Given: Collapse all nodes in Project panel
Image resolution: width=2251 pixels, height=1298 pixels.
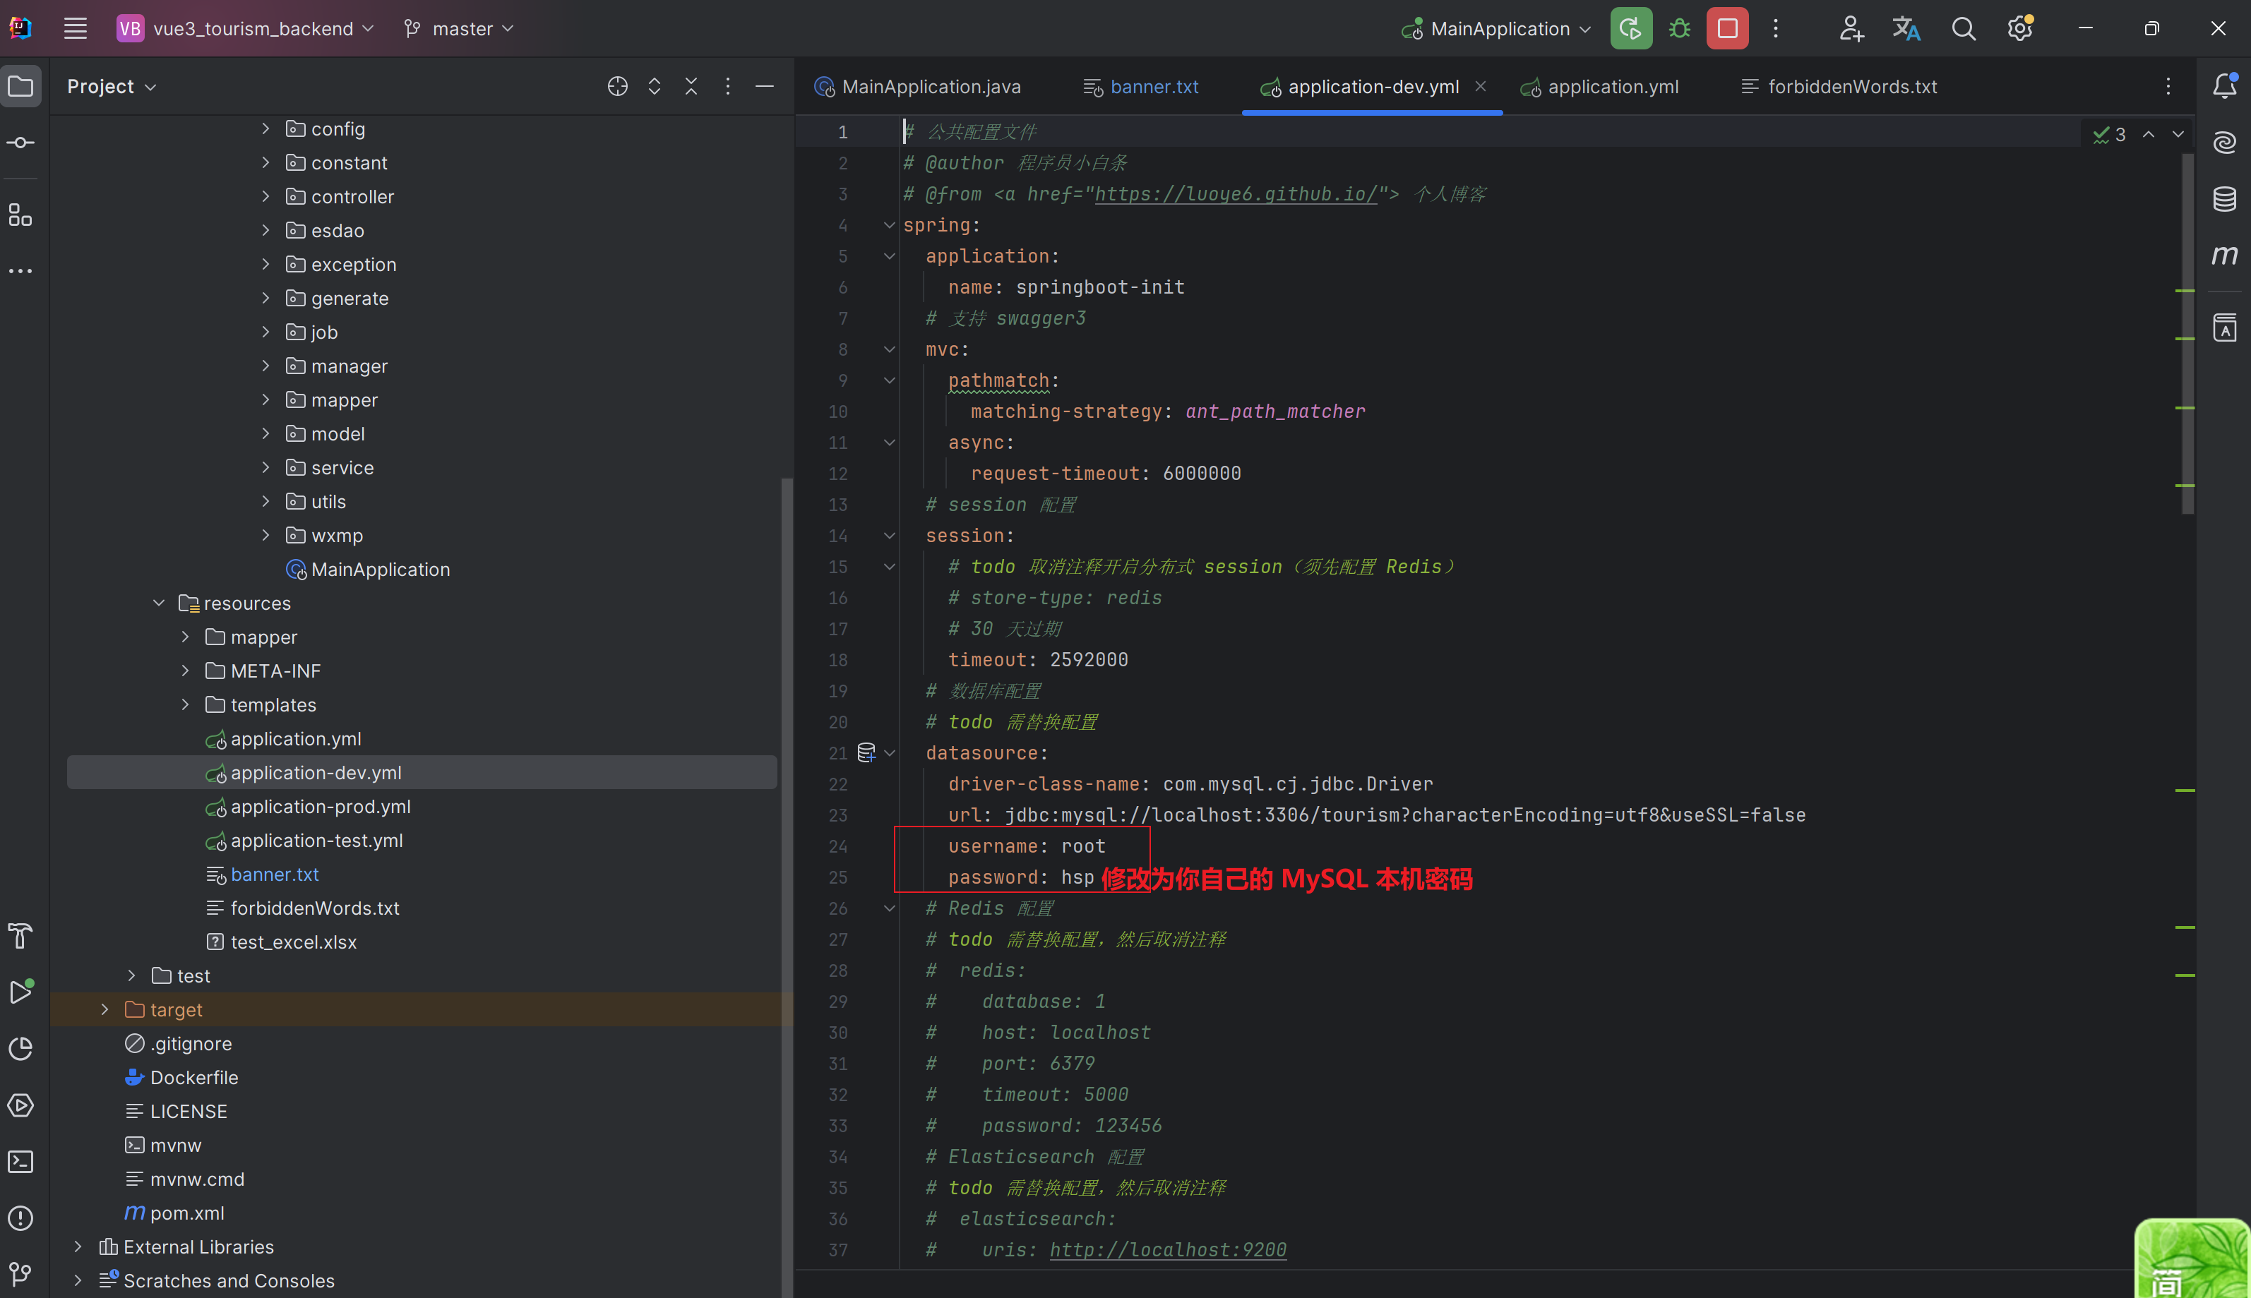Looking at the screenshot, I should coord(691,87).
